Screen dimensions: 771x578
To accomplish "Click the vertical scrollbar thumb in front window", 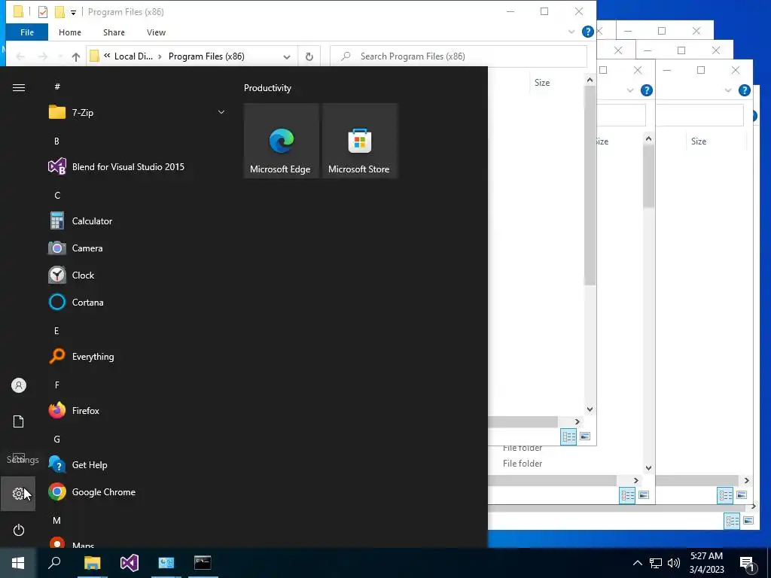I will [590, 186].
